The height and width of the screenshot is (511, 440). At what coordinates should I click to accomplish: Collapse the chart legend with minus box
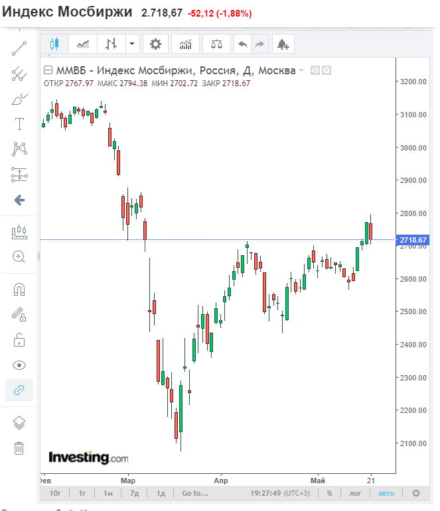point(48,70)
